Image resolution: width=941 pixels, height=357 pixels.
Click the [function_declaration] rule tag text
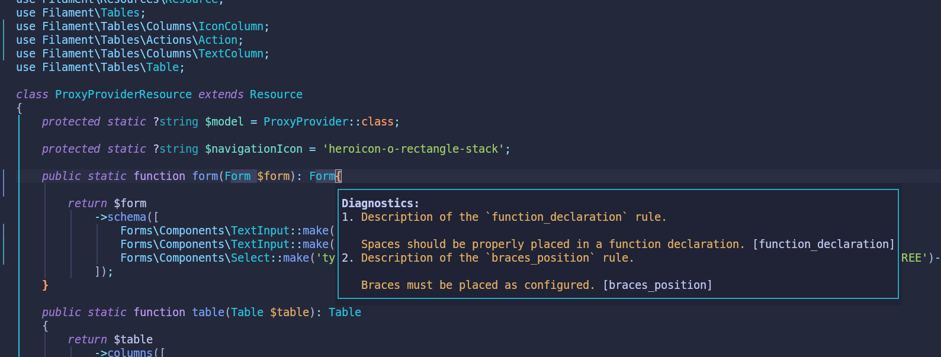click(823, 245)
